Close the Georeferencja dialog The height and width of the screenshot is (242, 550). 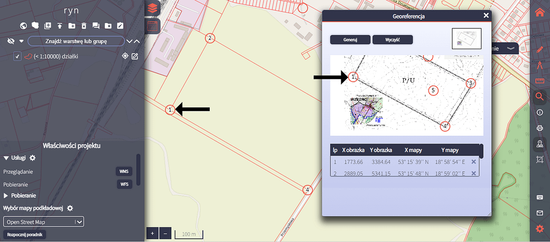[486, 15]
